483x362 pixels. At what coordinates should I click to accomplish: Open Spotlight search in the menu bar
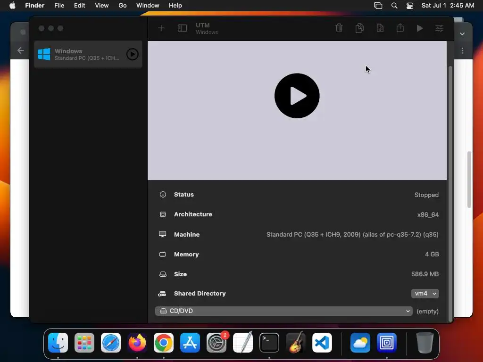coord(394,6)
